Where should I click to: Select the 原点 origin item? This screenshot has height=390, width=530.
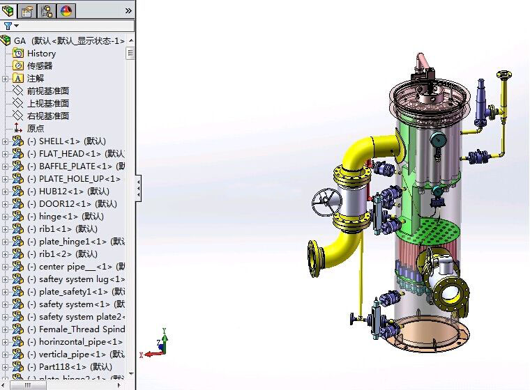pos(35,128)
